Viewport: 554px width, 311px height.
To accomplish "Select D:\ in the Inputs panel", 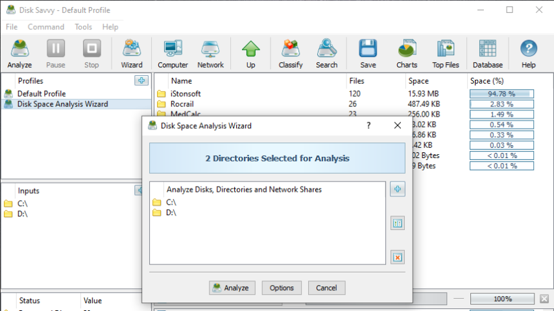I will pos(22,214).
